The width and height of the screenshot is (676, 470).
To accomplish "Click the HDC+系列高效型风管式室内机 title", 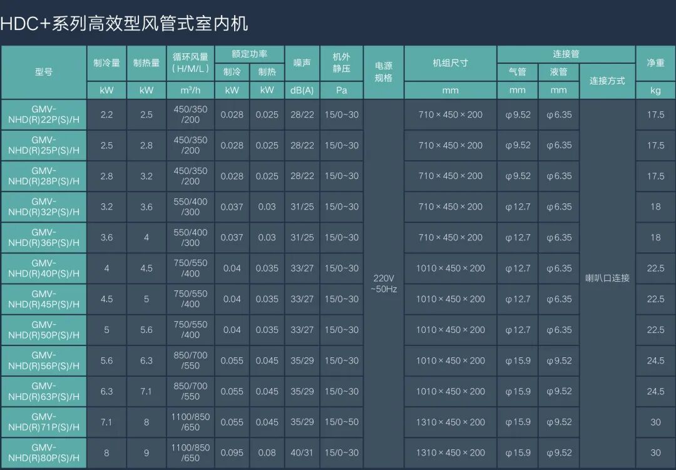I will (x=125, y=24).
